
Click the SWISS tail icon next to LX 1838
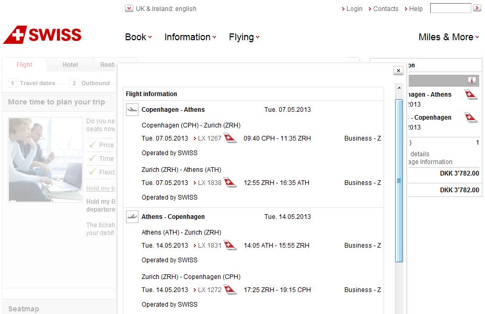coord(230,182)
